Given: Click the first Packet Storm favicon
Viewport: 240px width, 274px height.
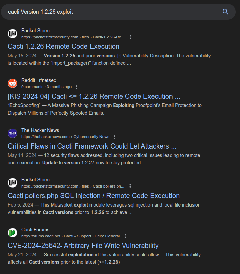Looking at the screenshot, I should point(13,33).
